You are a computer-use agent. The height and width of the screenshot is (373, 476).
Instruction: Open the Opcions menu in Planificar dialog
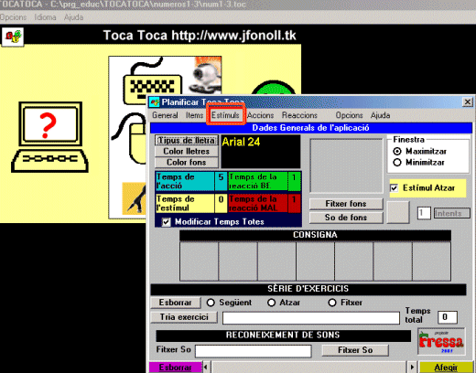coord(349,115)
